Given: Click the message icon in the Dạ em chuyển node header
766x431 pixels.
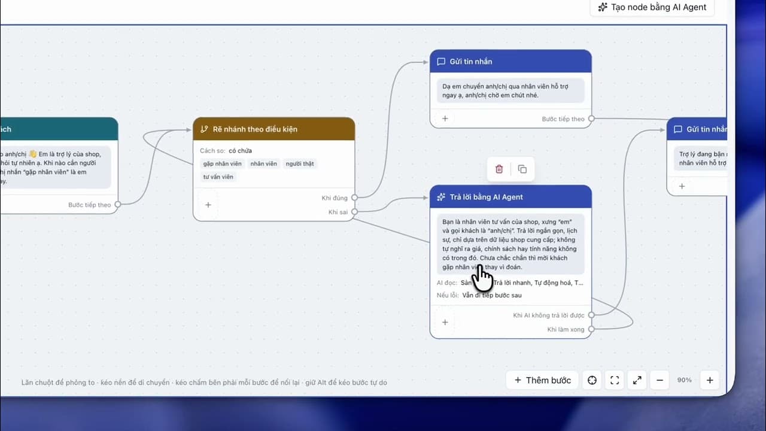Looking at the screenshot, I should tap(441, 62).
